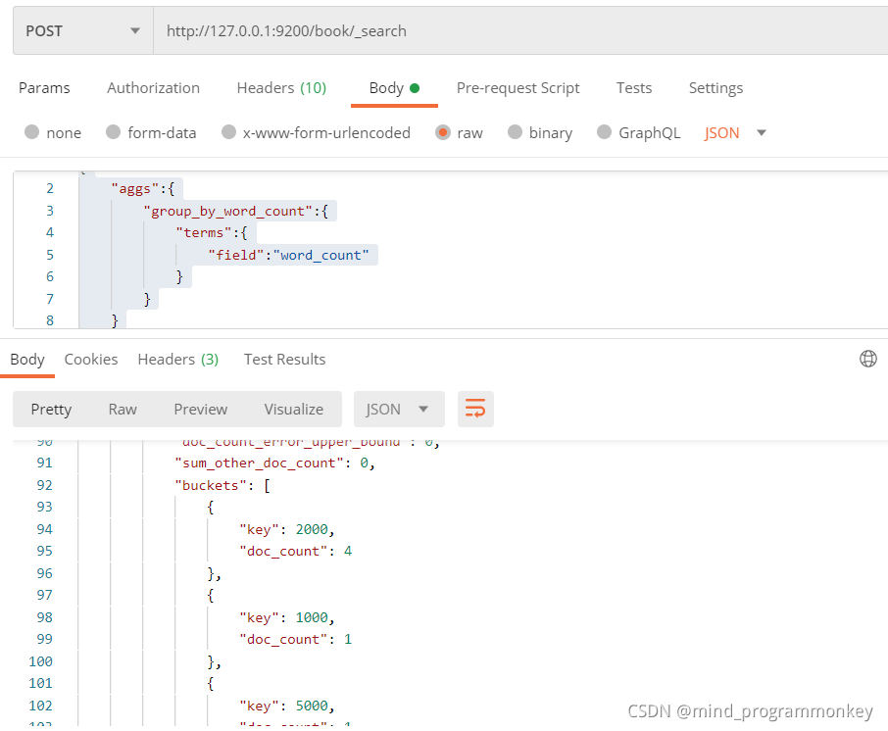Click the "field" key in request body
The width and height of the screenshot is (888, 731).
pos(236,256)
